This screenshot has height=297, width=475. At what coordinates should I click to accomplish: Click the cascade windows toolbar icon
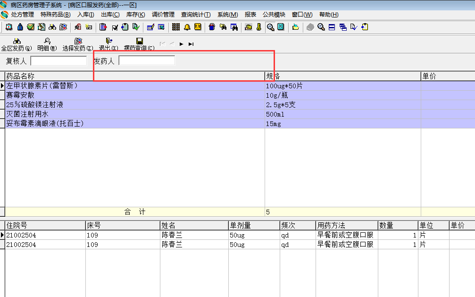pyautogui.click(x=343, y=27)
